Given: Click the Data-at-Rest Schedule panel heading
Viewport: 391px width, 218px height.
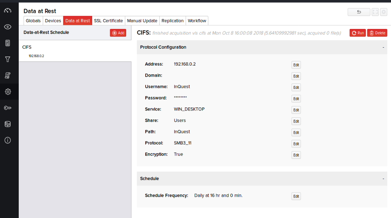Looking at the screenshot, I should click(x=46, y=32).
